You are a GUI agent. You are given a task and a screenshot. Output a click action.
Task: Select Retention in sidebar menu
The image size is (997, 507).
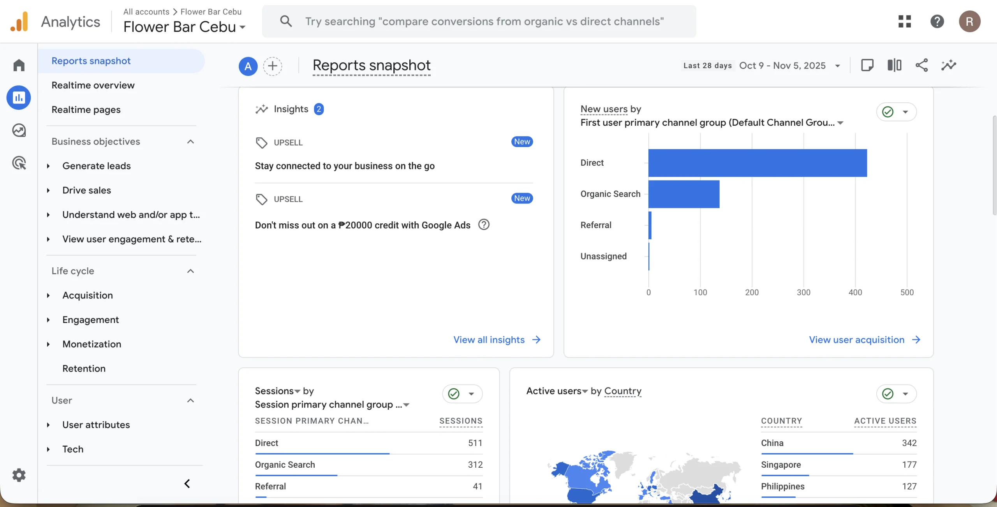point(84,368)
